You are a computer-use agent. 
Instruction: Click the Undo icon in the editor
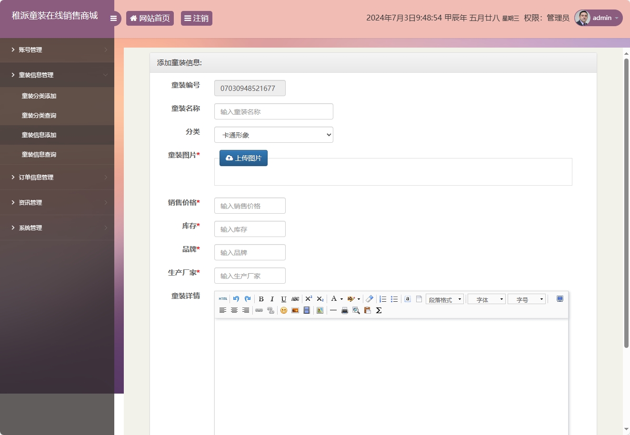point(236,299)
